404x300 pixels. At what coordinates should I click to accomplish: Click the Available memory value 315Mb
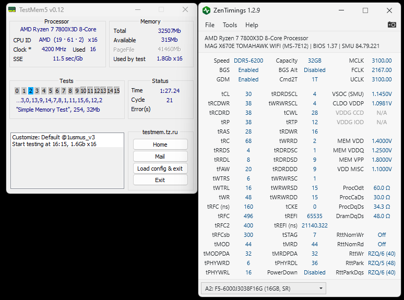pos(169,40)
